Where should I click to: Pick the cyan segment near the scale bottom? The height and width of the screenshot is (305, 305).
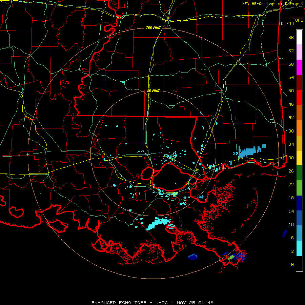click(x=299, y=248)
